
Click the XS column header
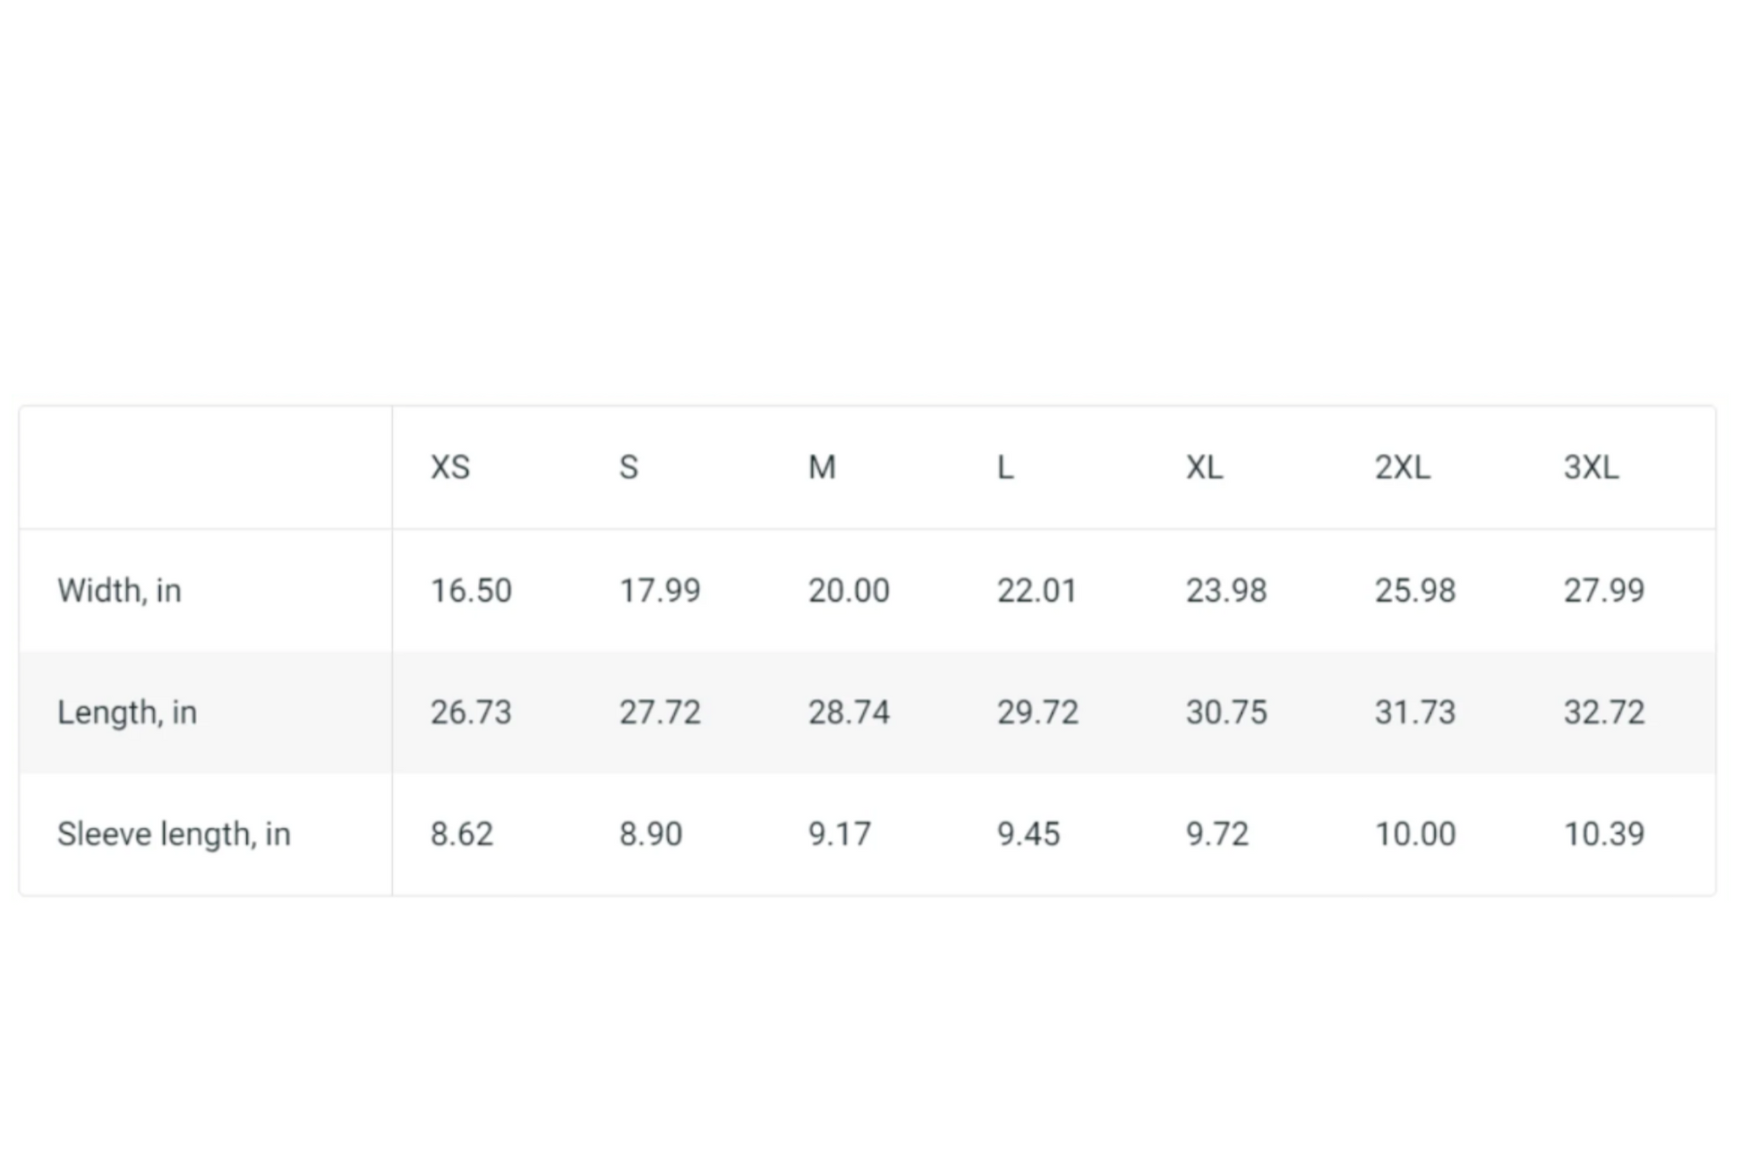point(449,467)
